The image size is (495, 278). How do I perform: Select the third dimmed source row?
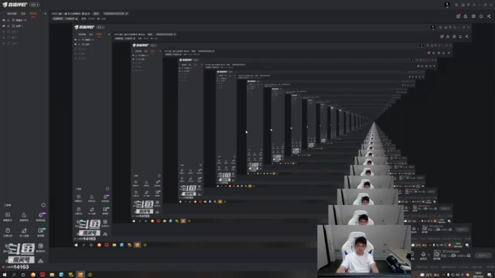click(x=24, y=32)
